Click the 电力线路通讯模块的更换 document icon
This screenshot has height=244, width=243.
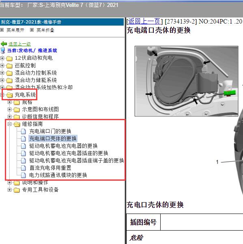[23, 175]
